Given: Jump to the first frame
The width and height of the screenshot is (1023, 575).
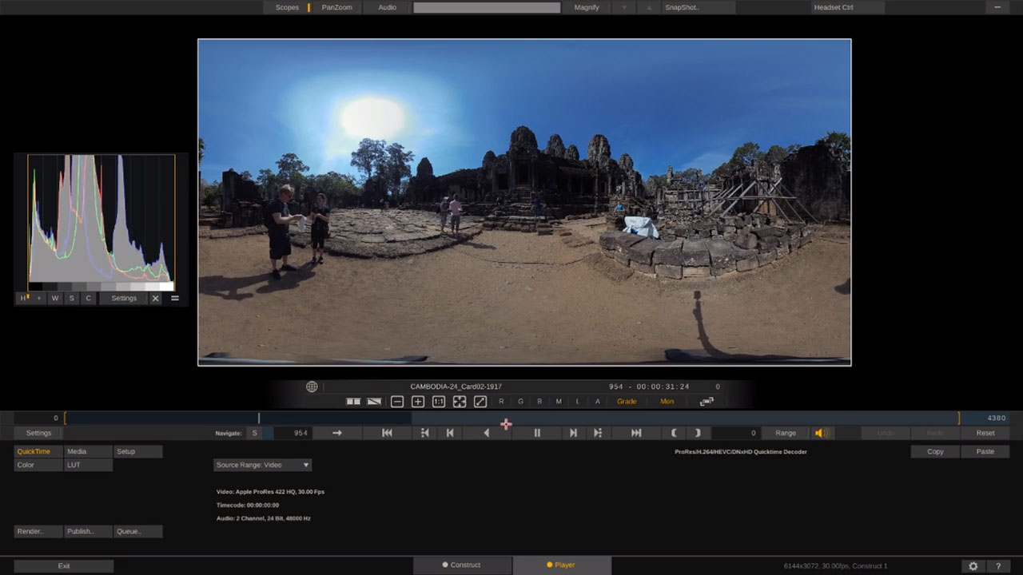Looking at the screenshot, I should click(387, 432).
